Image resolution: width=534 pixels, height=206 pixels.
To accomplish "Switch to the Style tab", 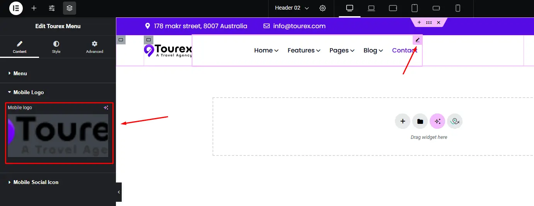I will (56, 47).
